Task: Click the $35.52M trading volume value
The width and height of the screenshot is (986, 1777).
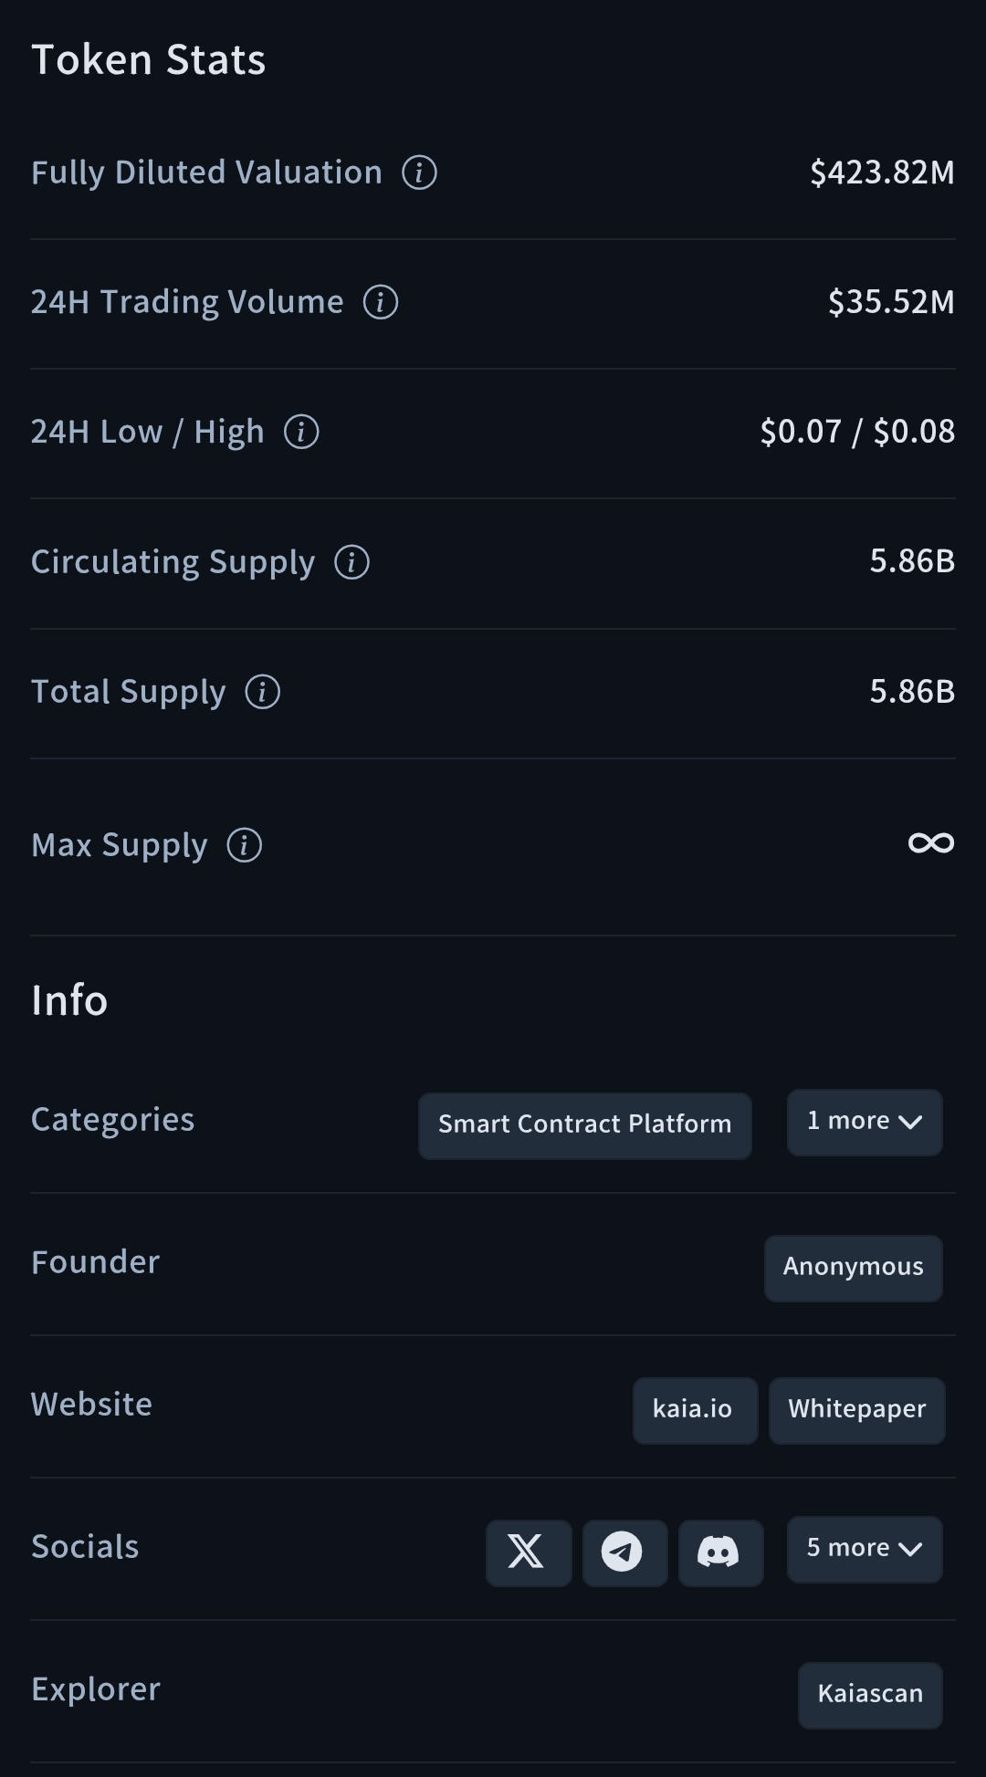Action: tap(890, 302)
